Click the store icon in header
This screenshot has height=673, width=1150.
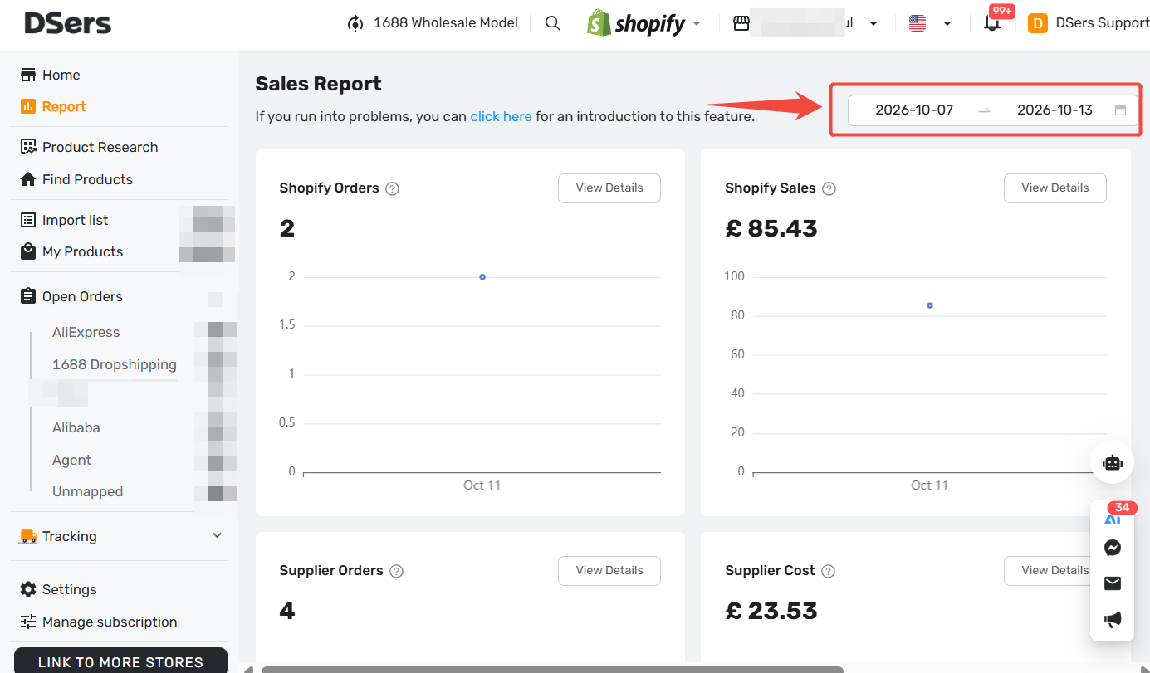[741, 23]
